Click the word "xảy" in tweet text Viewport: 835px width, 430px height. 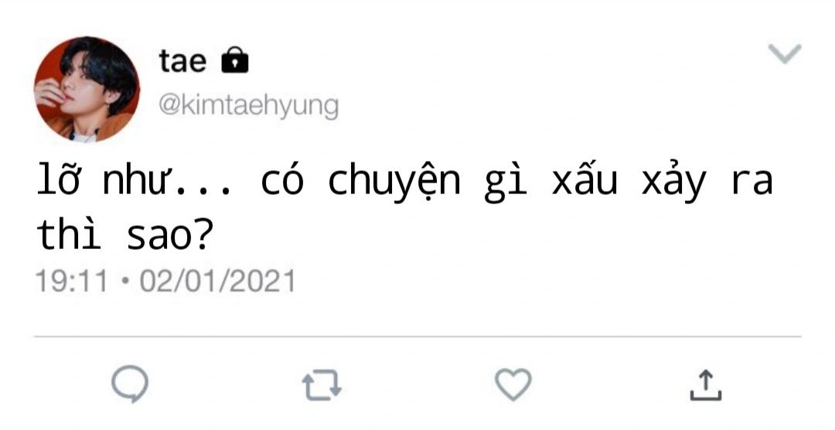tap(674, 181)
